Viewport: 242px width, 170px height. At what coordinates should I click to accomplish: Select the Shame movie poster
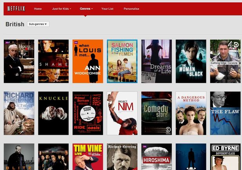(53, 61)
